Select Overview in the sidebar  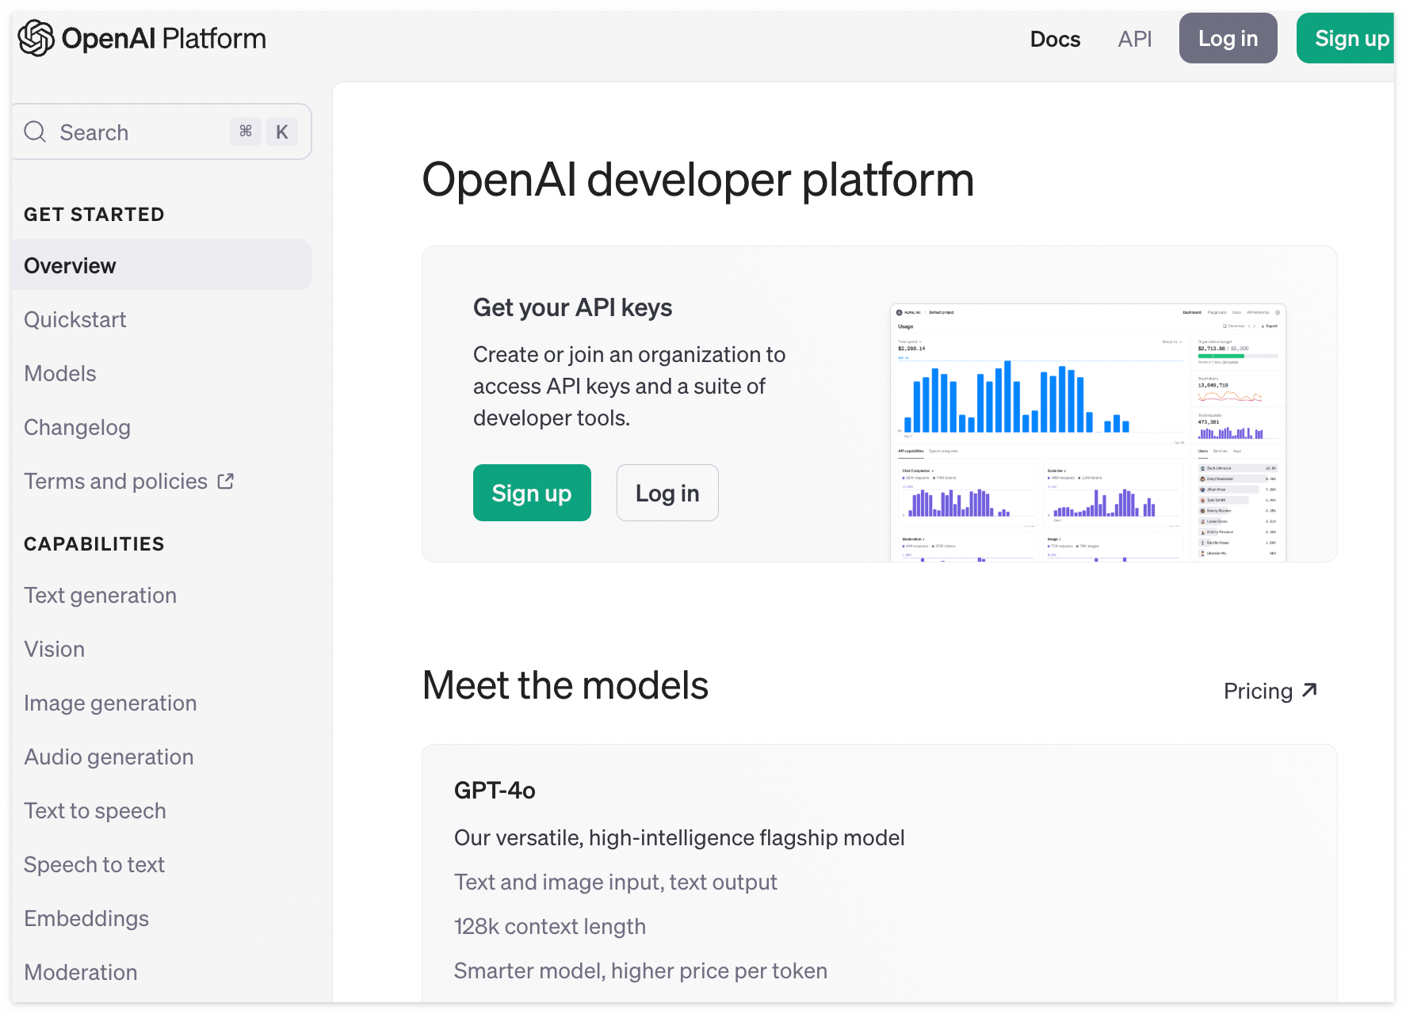pyautogui.click(x=162, y=265)
